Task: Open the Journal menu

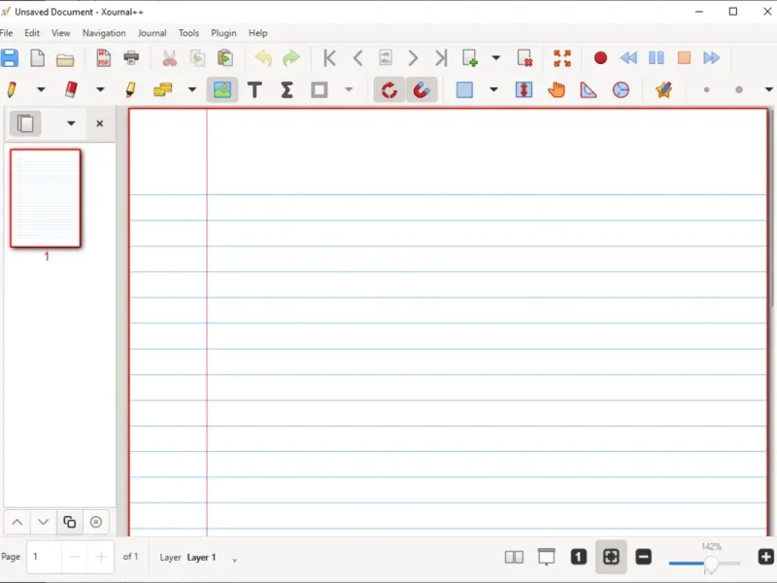Action: (152, 33)
